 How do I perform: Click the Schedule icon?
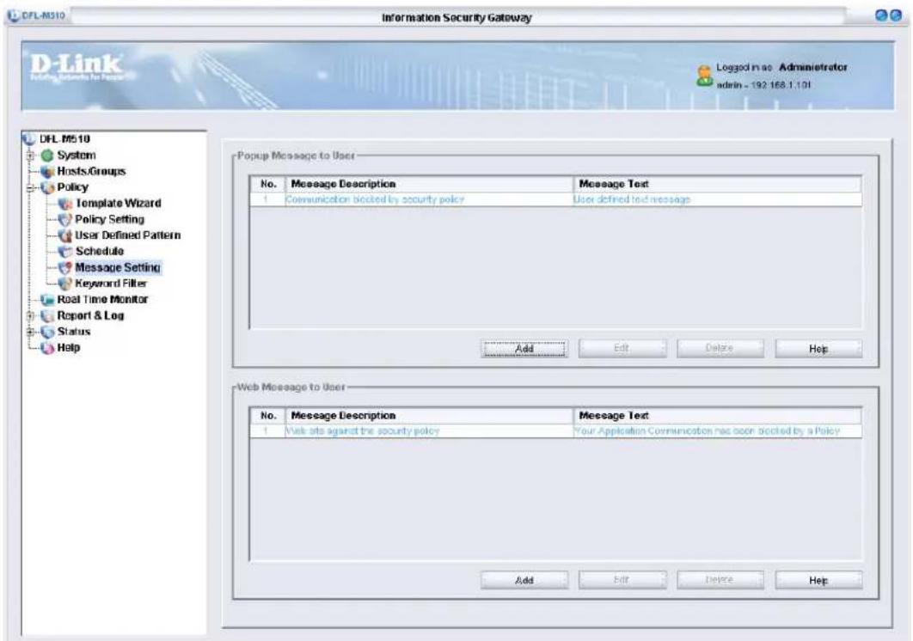(x=65, y=252)
